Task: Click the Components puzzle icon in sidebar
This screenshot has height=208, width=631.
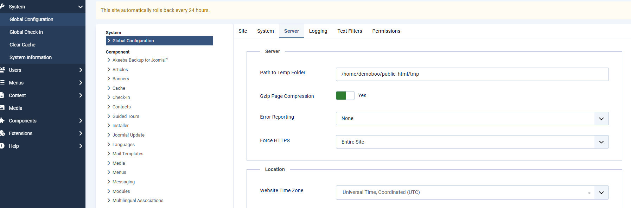Action: click(x=2, y=120)
